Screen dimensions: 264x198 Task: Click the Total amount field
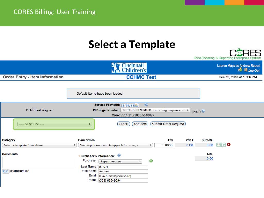(x=204, y=159)
